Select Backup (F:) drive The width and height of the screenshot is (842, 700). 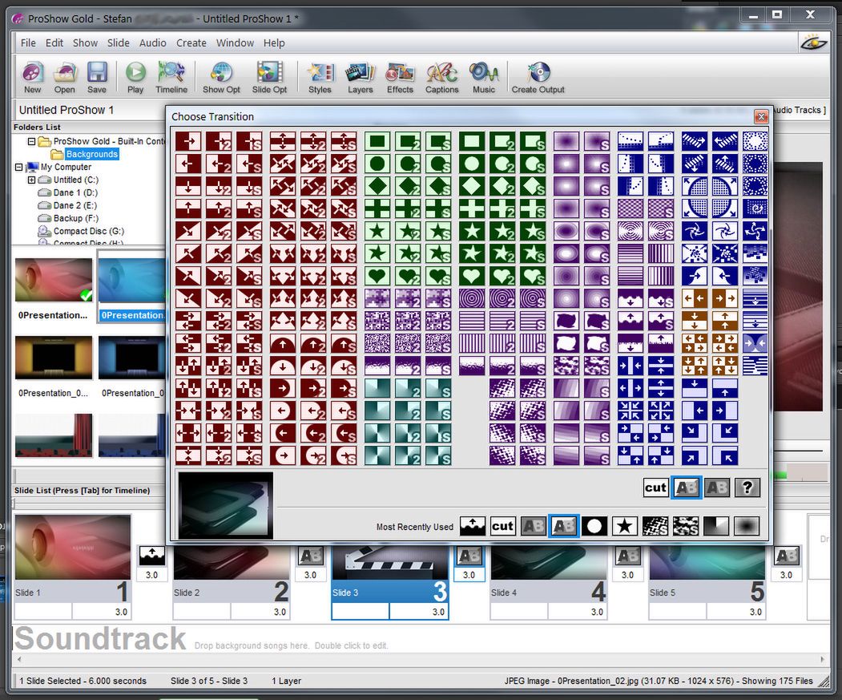pos(76,218)
